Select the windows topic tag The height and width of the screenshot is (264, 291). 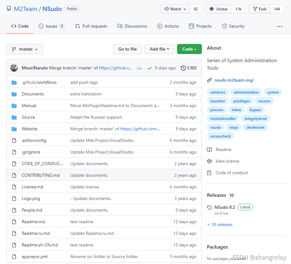coord(218,92)
